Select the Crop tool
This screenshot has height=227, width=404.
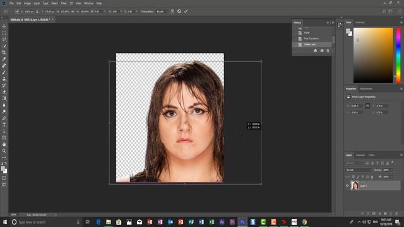click(x=4, y=52)
